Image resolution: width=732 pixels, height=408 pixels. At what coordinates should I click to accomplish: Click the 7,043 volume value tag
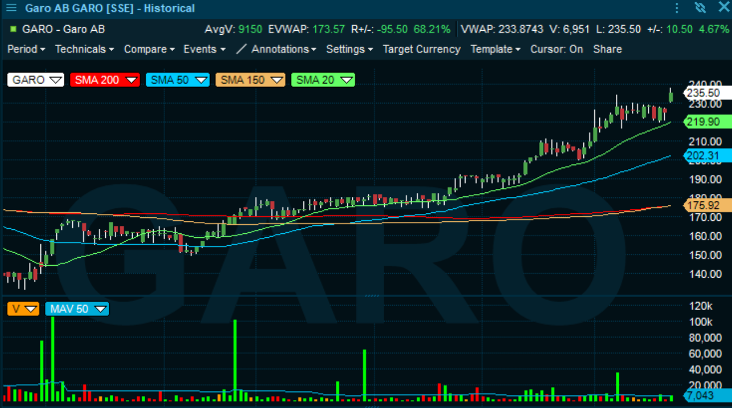[707, 395]
